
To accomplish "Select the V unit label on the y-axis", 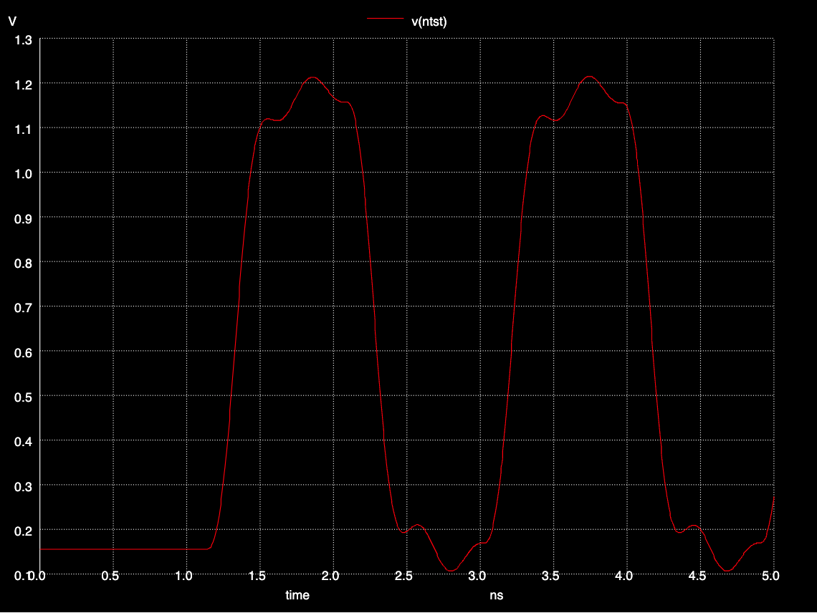I will point(12,21).
